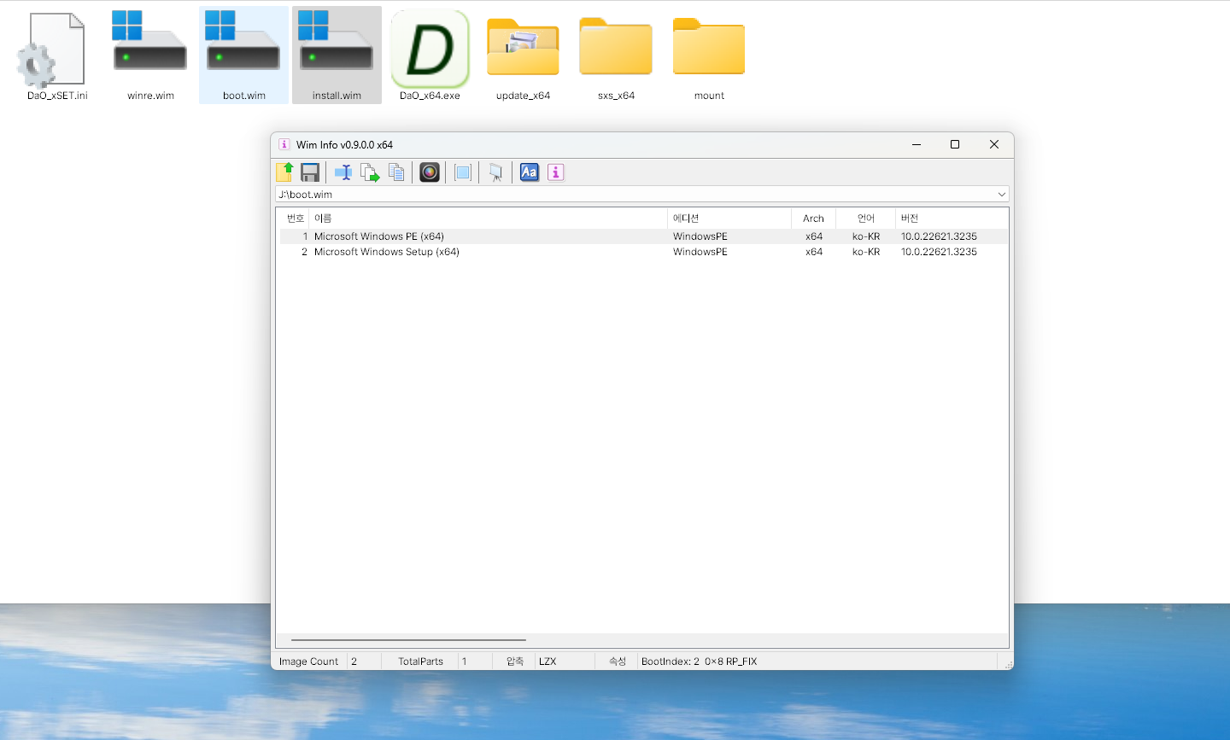Select the install.wim file icon
Screen dimensions: 1230x740
337,55
